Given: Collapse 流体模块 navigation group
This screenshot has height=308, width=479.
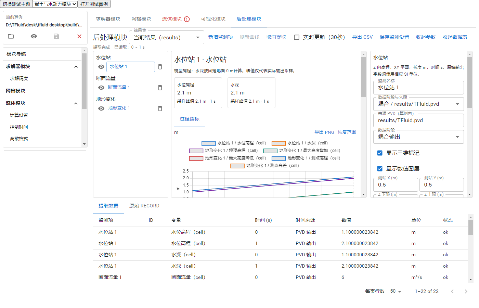Looking at the screenshot, I should click(76, 103).
